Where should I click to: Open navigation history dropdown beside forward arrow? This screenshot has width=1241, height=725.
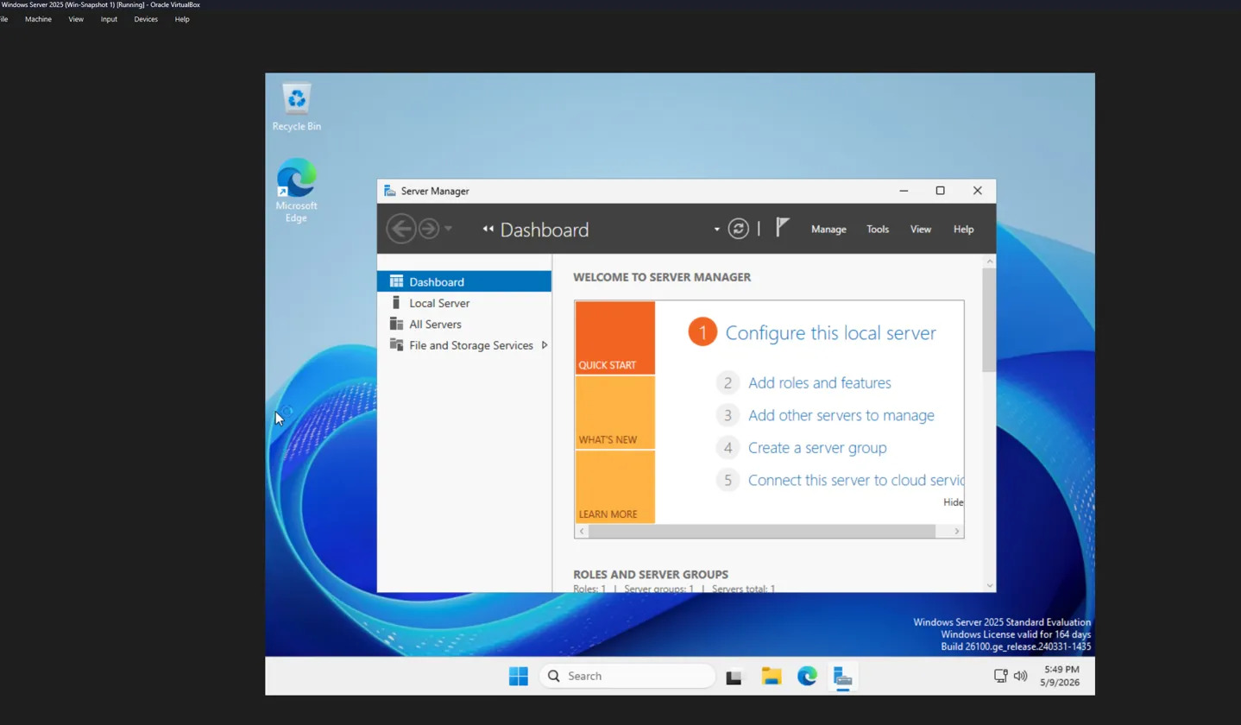(x=448, y=229)
